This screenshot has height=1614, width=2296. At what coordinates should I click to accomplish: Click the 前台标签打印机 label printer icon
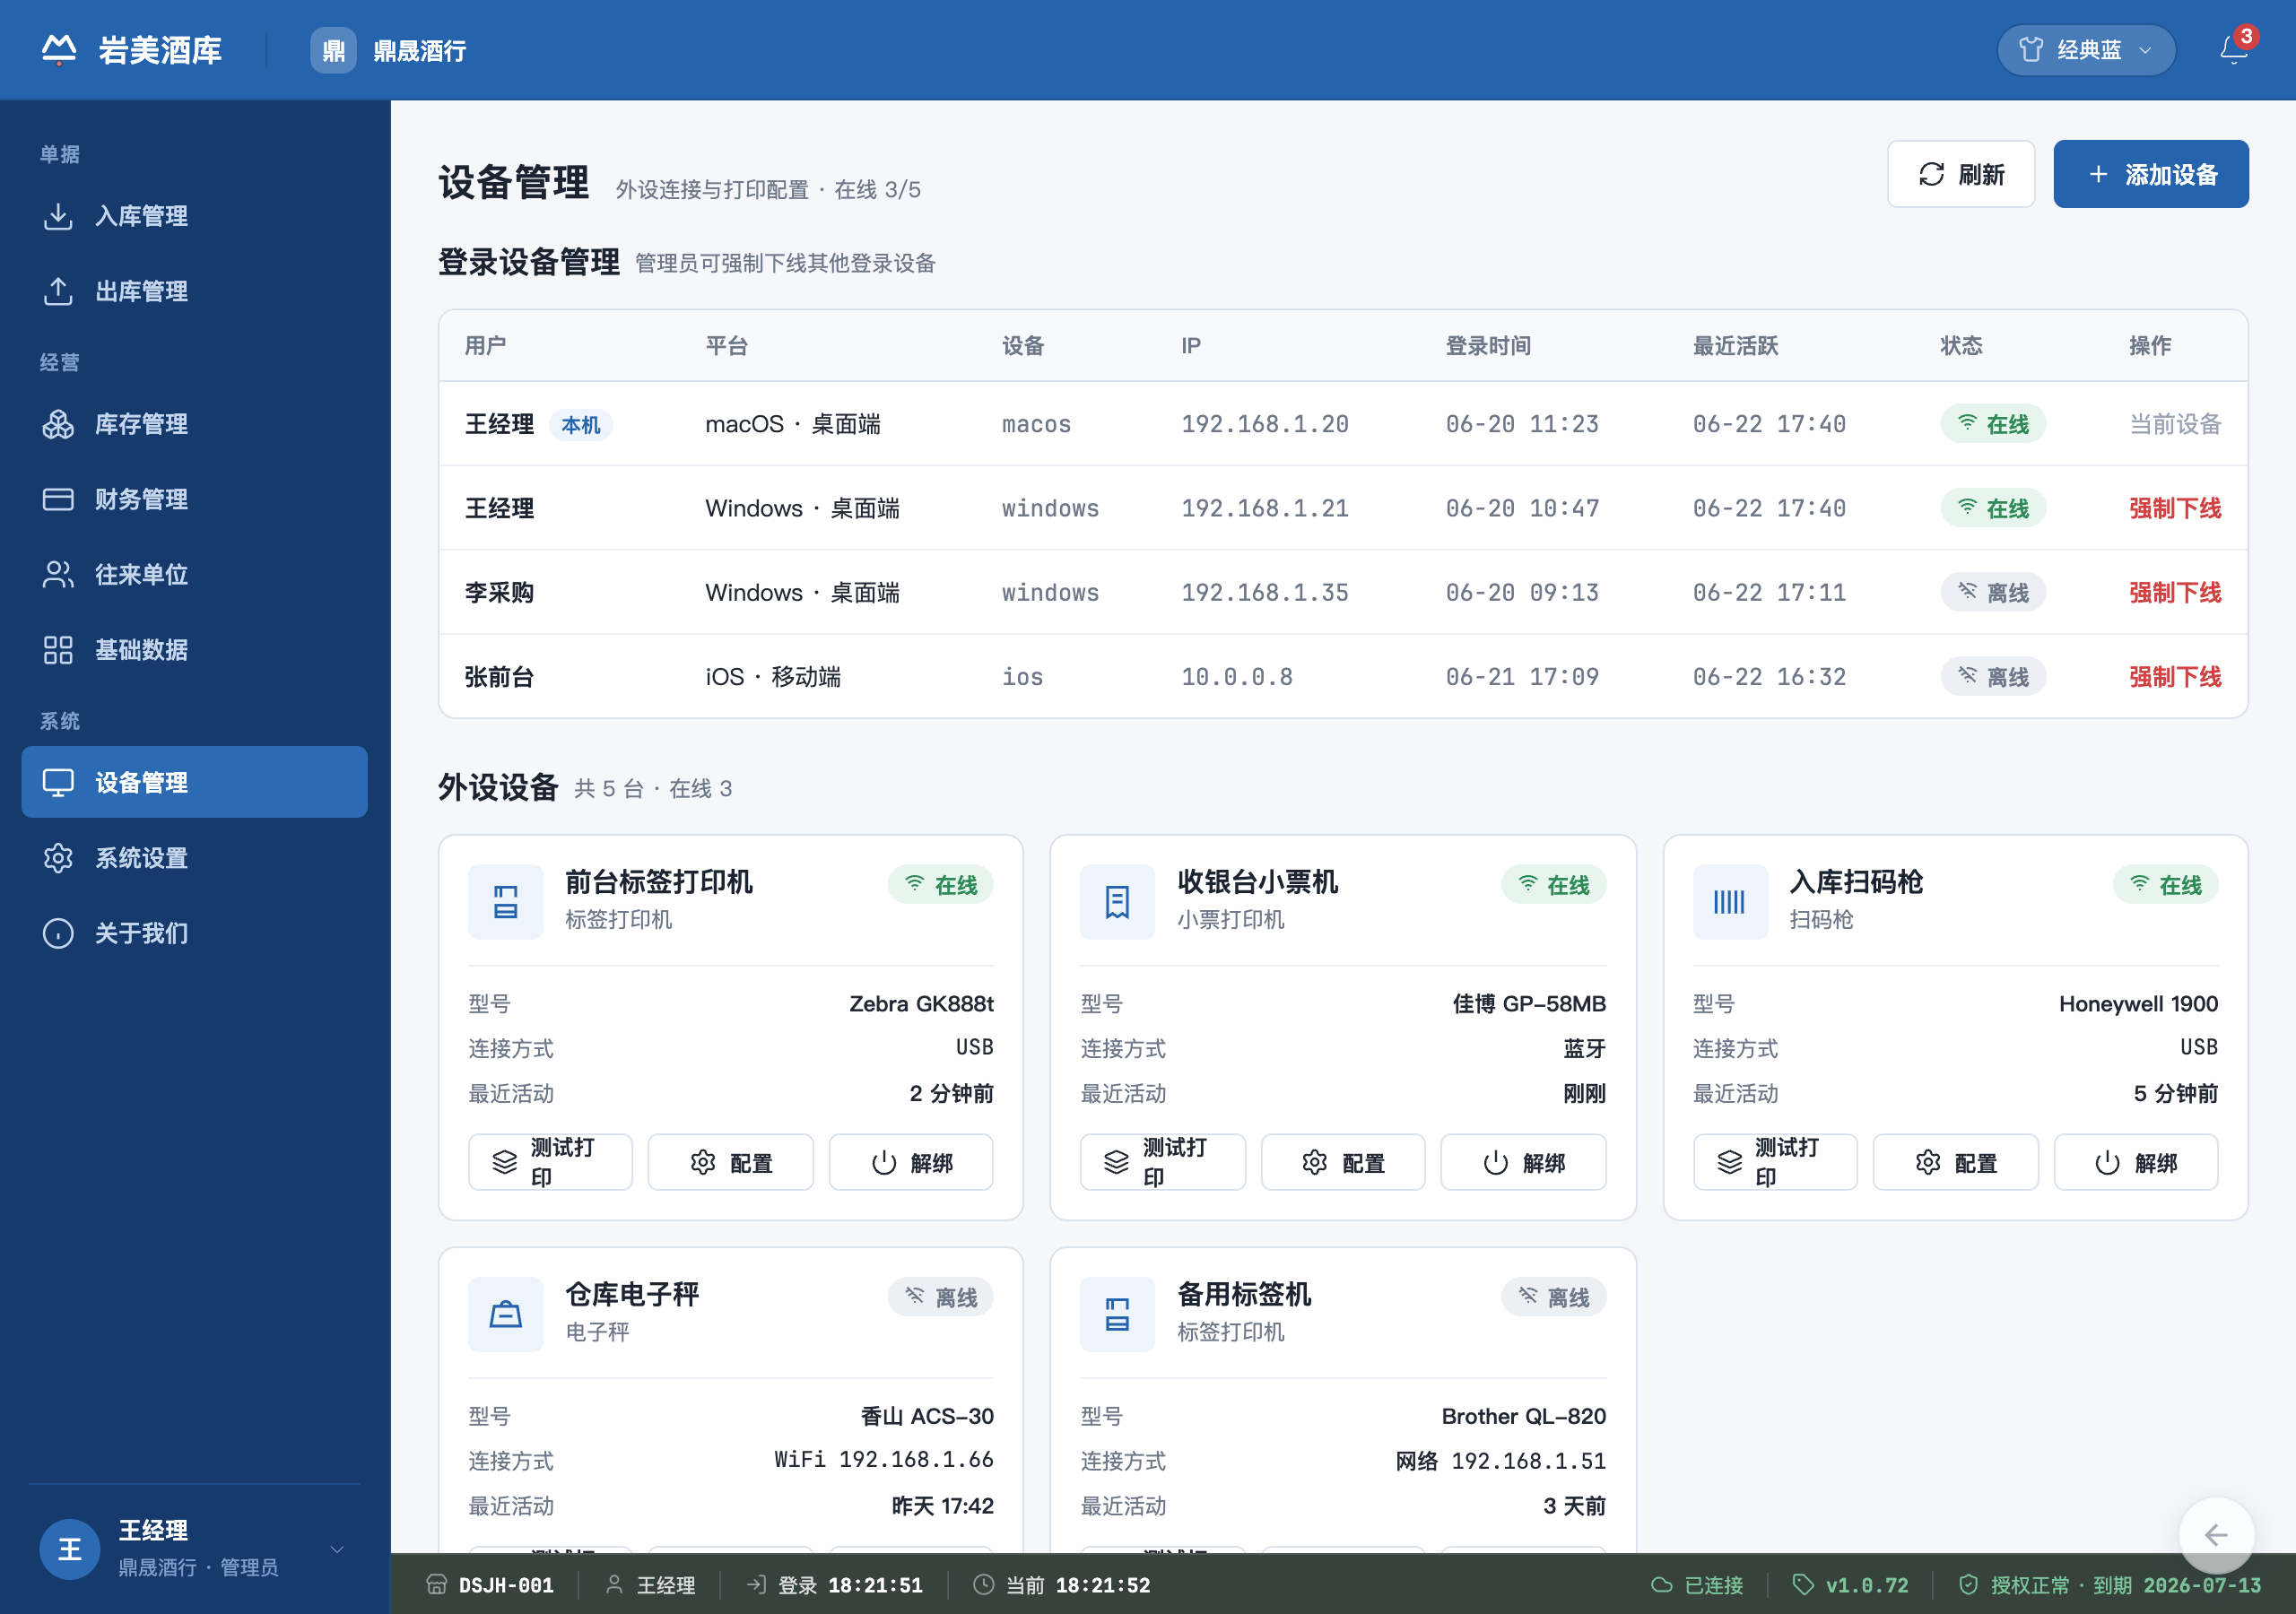[x=505, y=902]
